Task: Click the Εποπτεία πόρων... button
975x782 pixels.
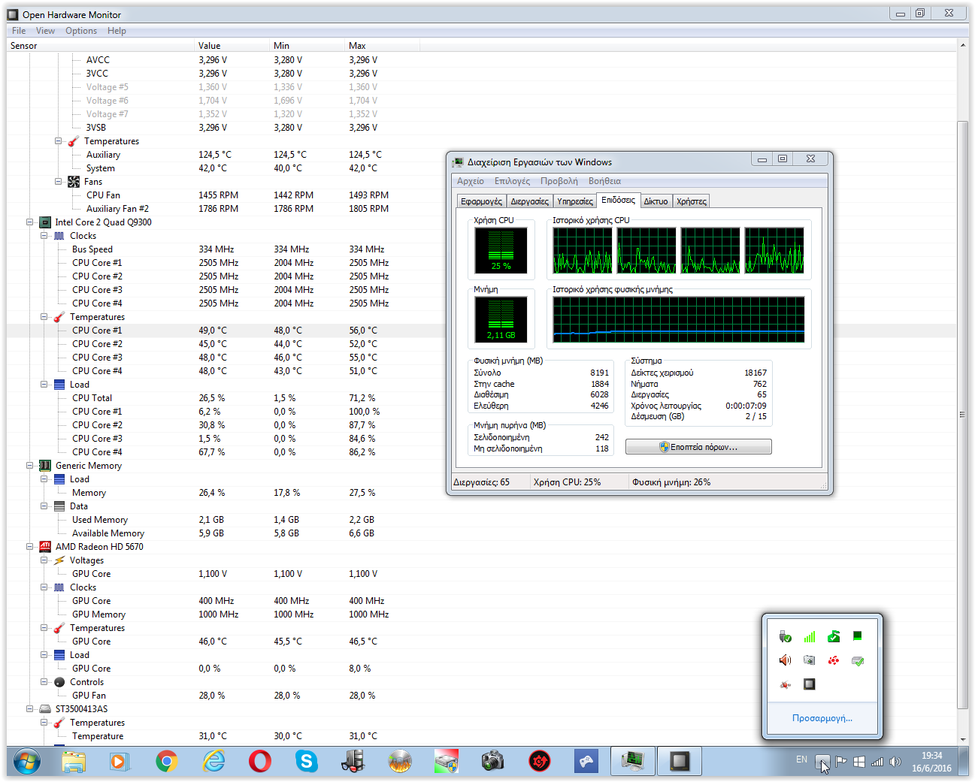Action: [x=698, y=447]
